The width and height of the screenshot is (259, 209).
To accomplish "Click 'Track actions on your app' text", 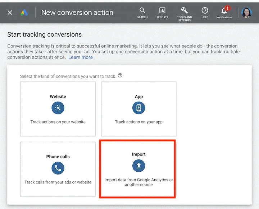I will click(139, 122).
